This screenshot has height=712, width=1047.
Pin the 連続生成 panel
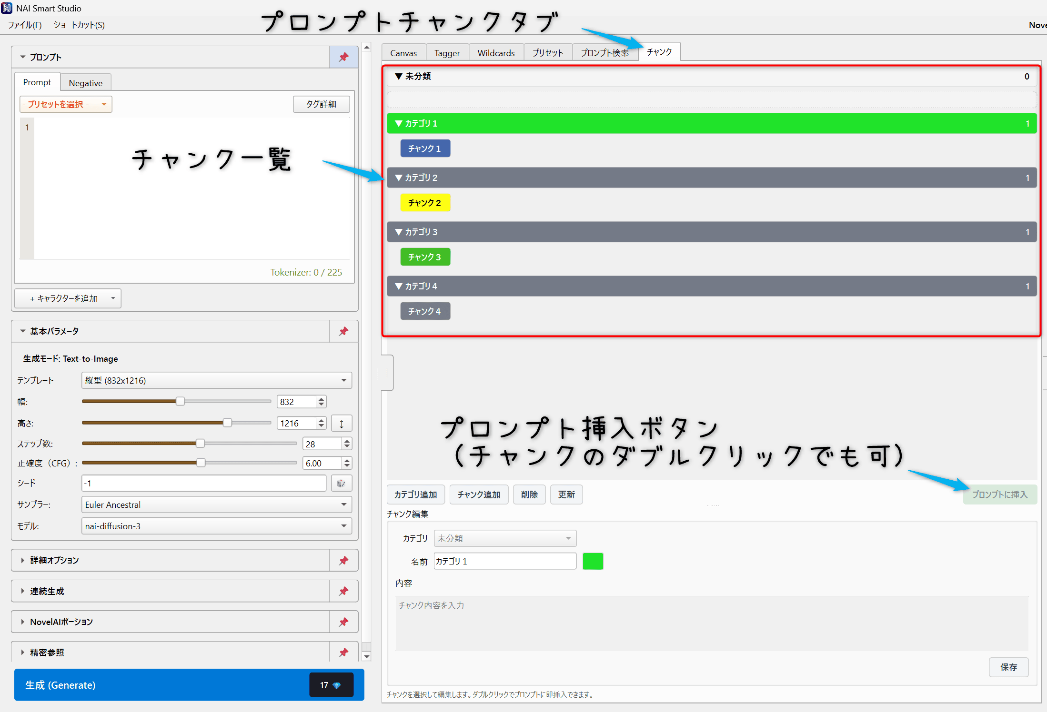click(343, 591)
